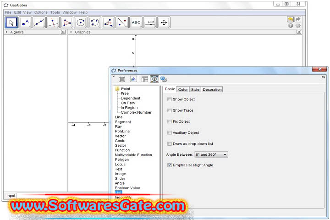Open the help question mark icon
330x220 pixels.
pyautogui.click(x=291, y=26)
